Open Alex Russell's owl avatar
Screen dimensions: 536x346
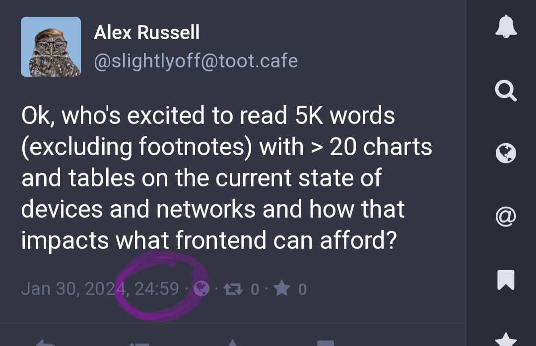click(51, 47)
